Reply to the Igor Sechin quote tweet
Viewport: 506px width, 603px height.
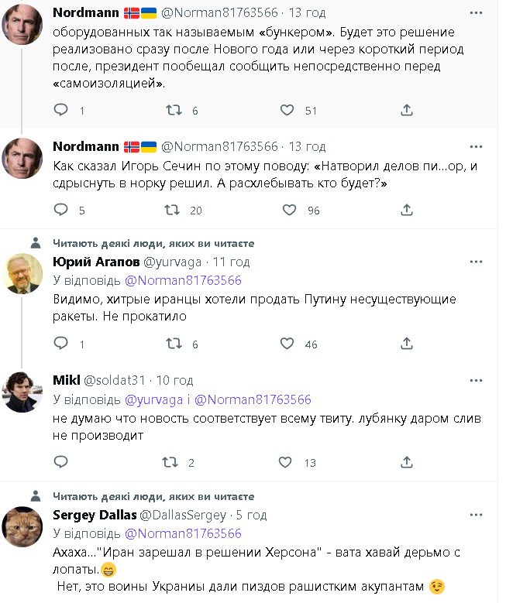click(61, 210)
